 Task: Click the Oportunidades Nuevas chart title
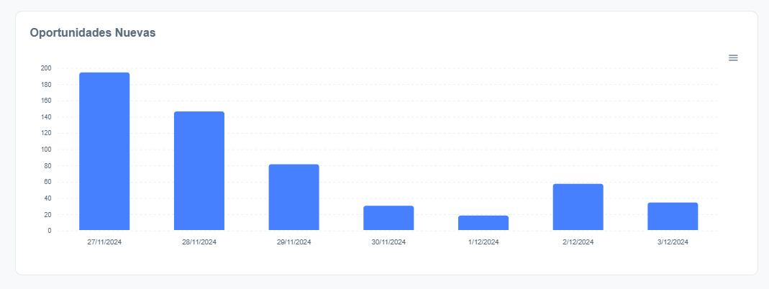(93, 32)
